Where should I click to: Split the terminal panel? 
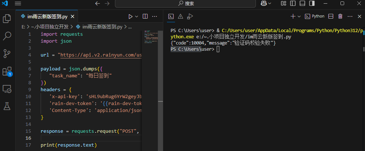(331, 16)
